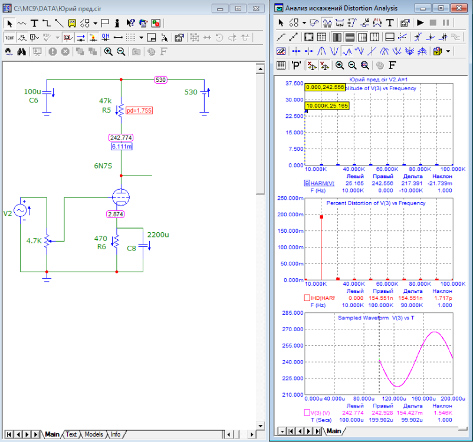This screenshot has height=442, width=473.
Task: Open the Info (i) tool
Action: (117, 23)
